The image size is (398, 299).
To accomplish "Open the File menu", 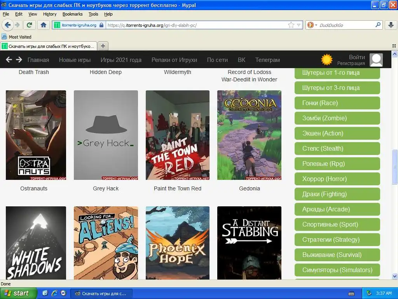I will [6, 14].
